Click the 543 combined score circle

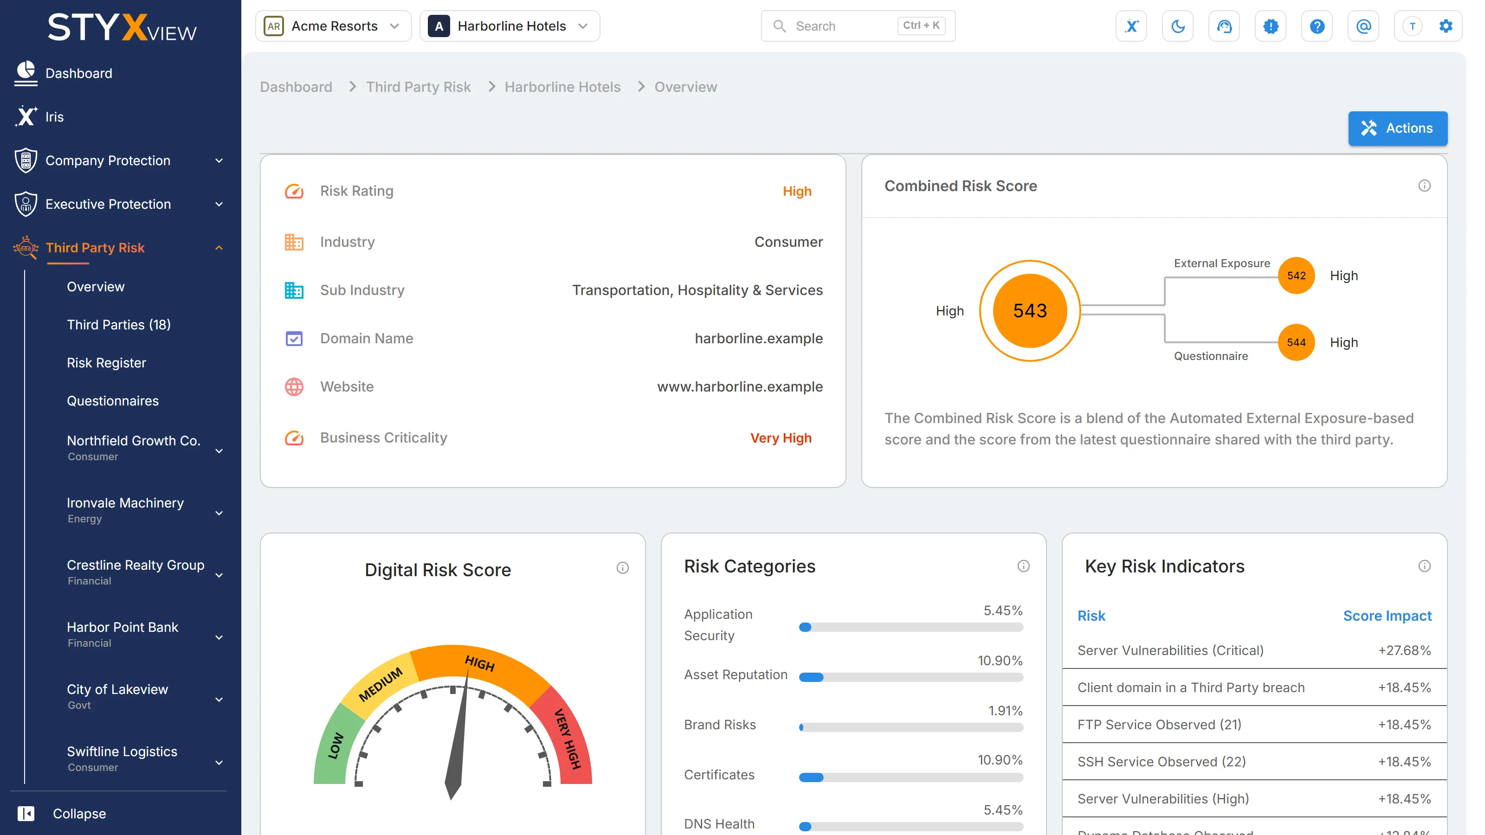(x=1030, y=311)
